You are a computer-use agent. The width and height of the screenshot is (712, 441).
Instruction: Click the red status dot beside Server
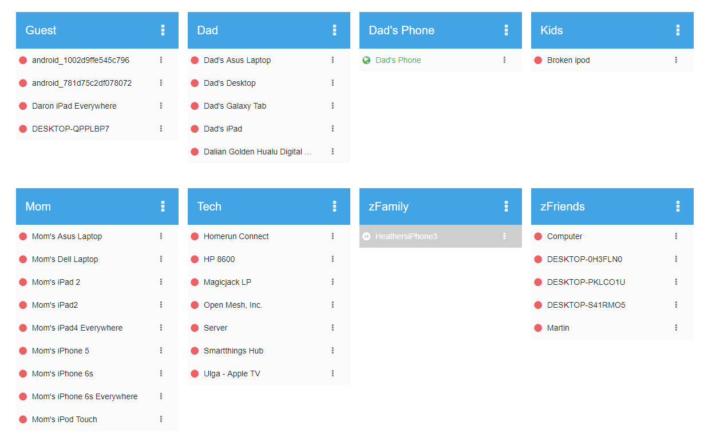click(x=195, y=328)
